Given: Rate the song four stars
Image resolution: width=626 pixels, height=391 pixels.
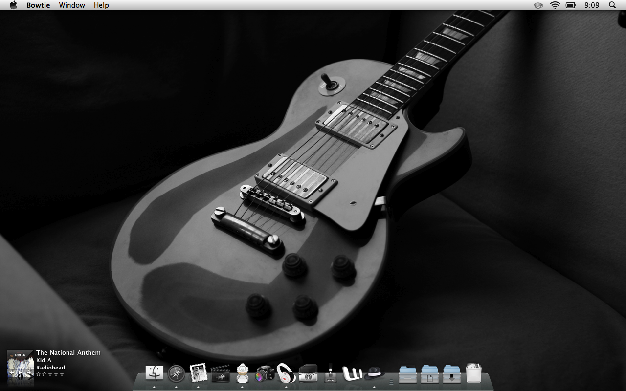Looking at the screenshot, I should [x=56, y=374].
